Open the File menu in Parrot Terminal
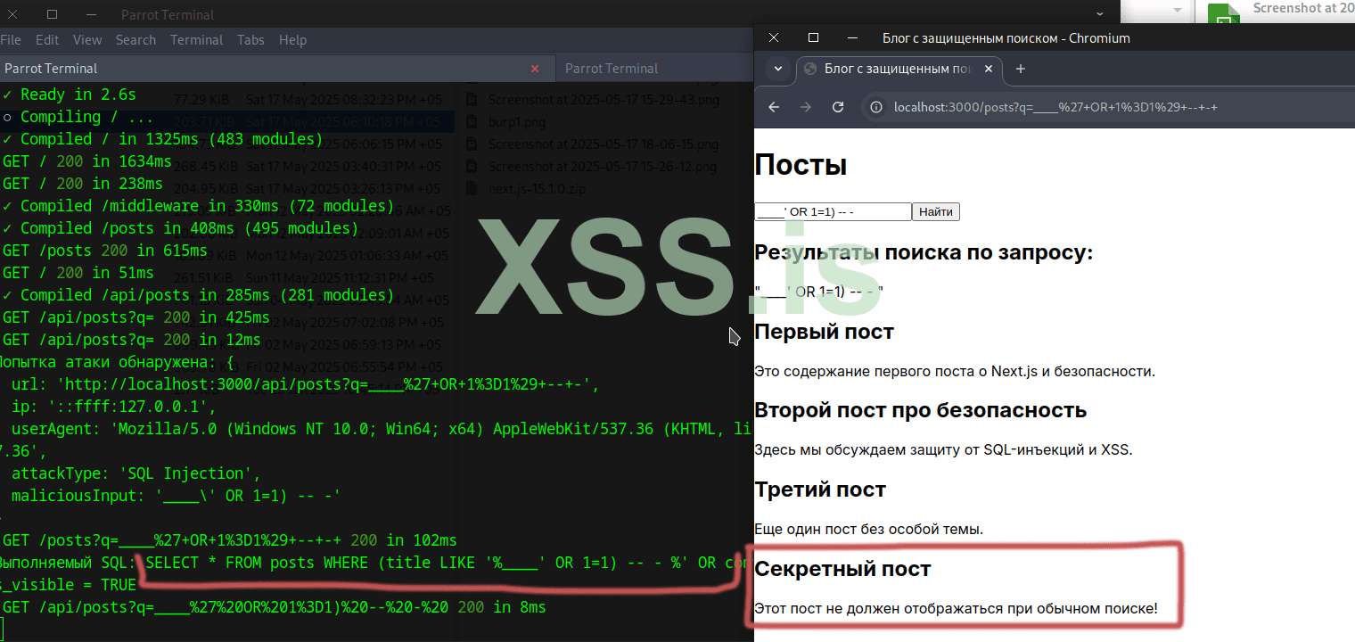Image resolution: width=1355 pixels, height=642 pixels. pyautogui.click(x=10, y=40)
